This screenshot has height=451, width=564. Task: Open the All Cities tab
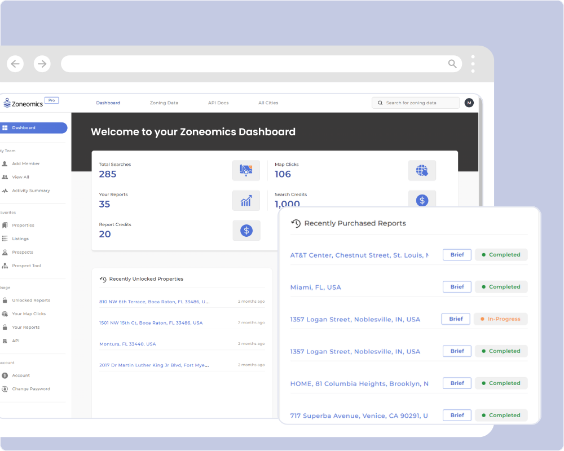tap(268, 103)
